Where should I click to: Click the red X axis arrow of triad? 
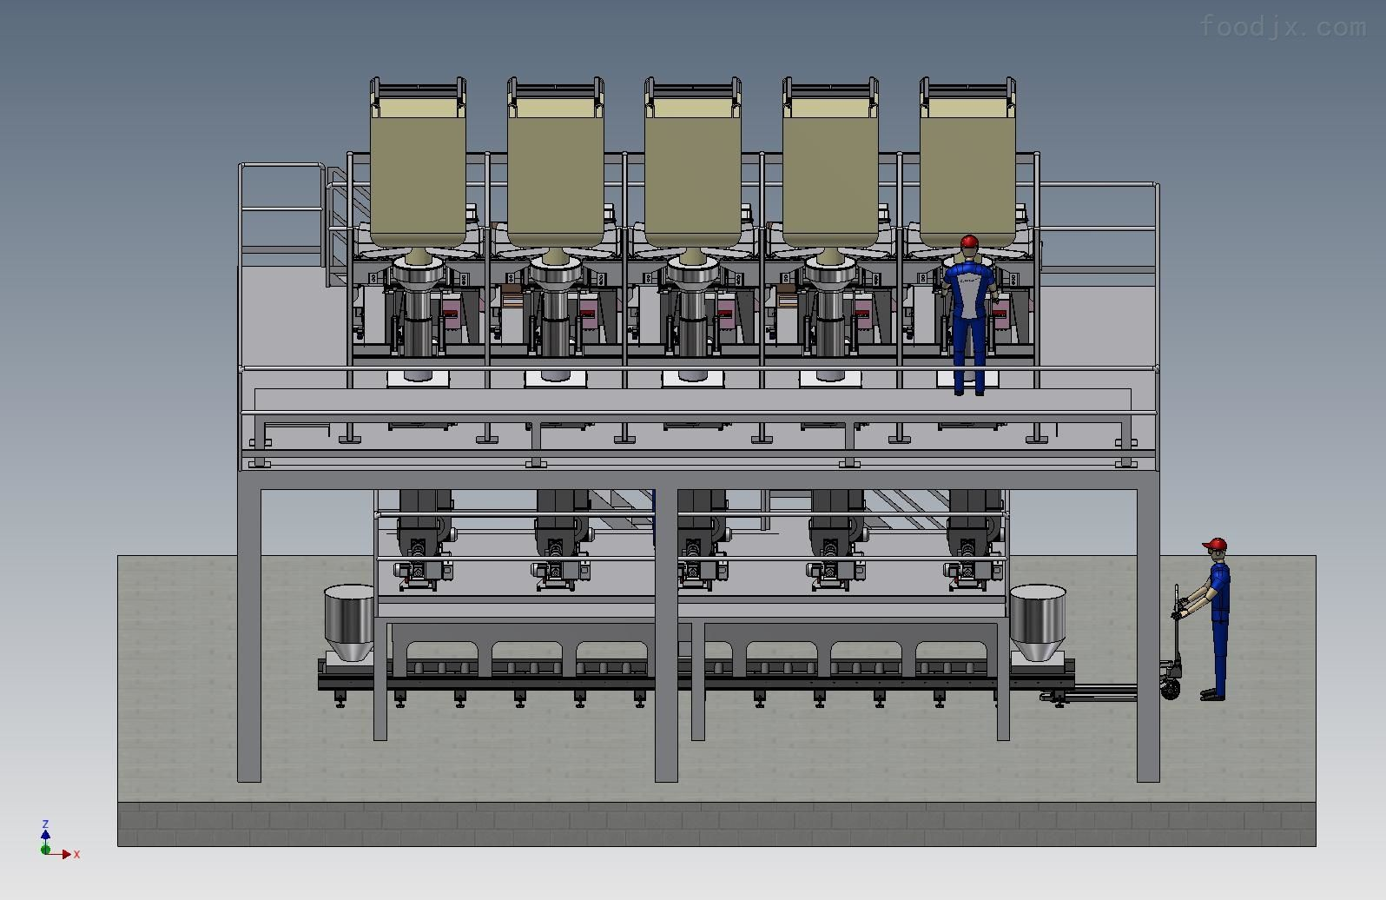[63, 855]
